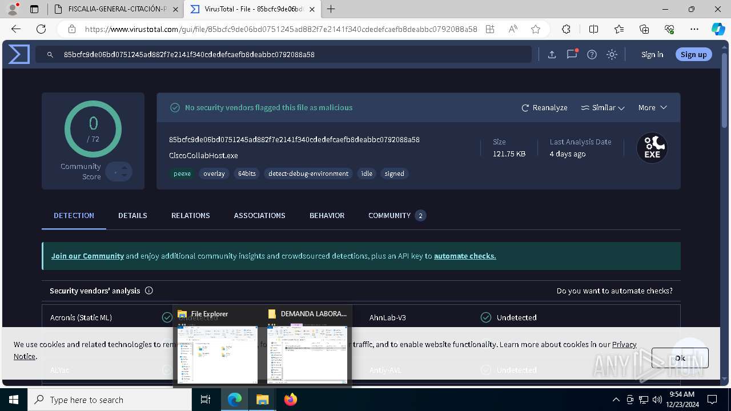Click the idle tag
Viewport: 731px width, 411px height.
pyautogui.click(x=367, y=174)
